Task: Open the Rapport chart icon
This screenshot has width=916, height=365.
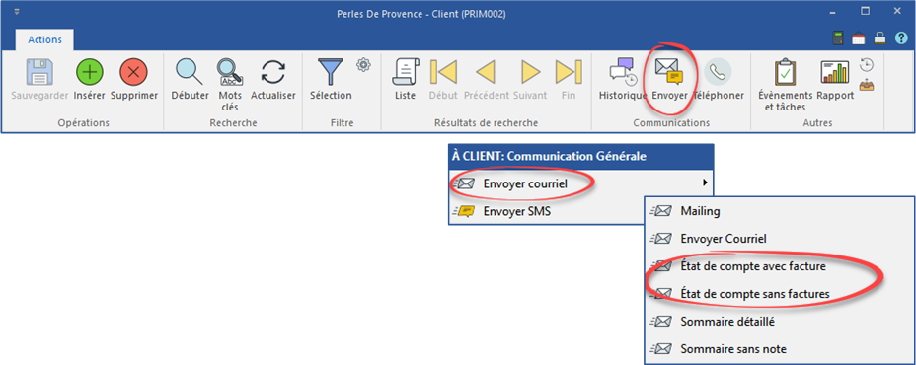Action: tap(835, 72)
